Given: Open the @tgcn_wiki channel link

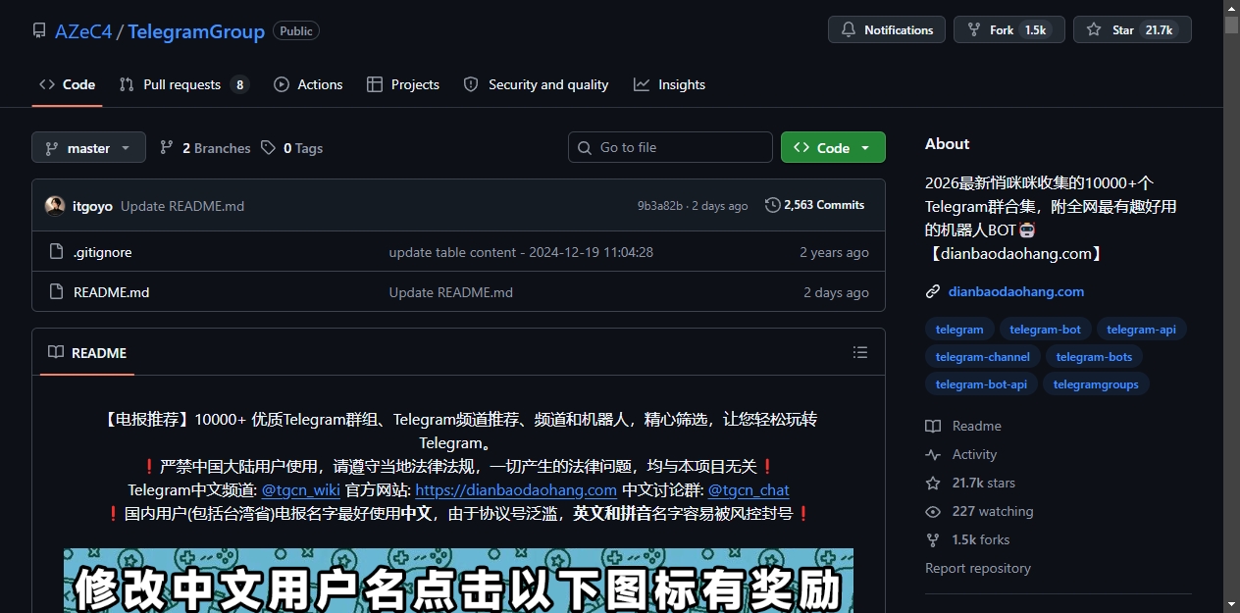Looking at the screenshot, I should [300, 489].
